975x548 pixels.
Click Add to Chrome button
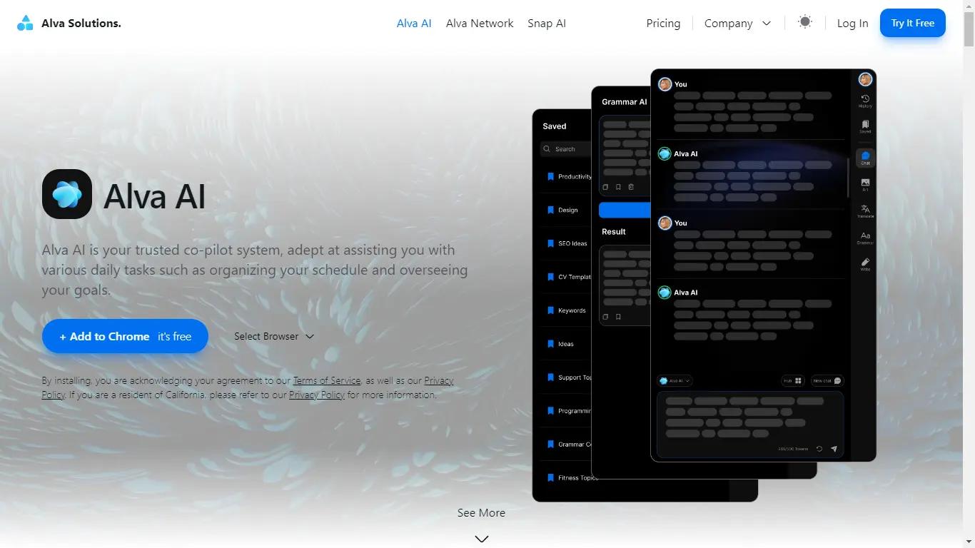pyautogui.click(x=125, y=336)
